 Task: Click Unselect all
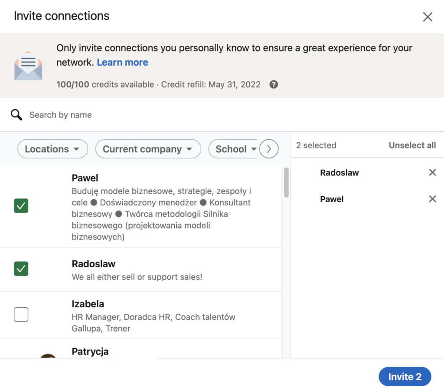tap(412, 145)
